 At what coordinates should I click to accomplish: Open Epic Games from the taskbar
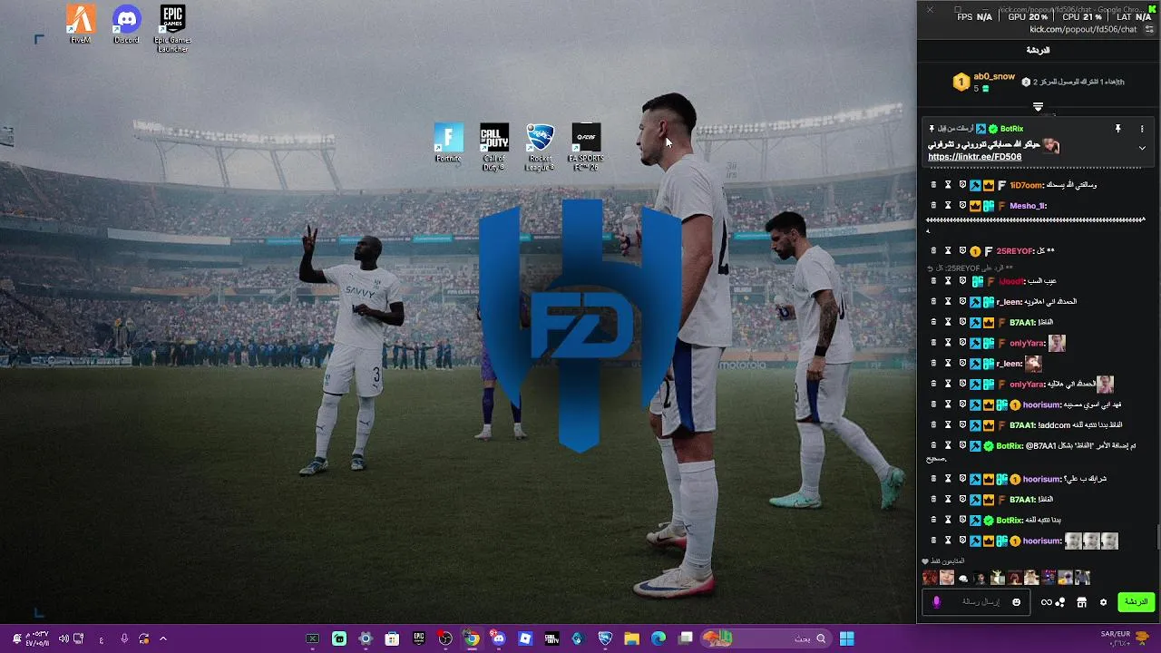(x=418, y=638)
